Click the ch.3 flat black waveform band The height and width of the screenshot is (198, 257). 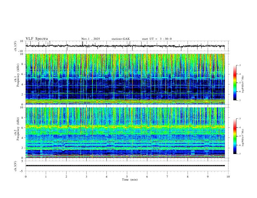coord(125,166)
